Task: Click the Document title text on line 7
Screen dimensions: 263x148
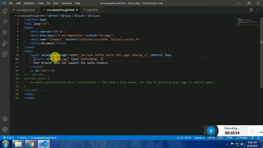Action: pyautogui.click(x=48, y=43)
